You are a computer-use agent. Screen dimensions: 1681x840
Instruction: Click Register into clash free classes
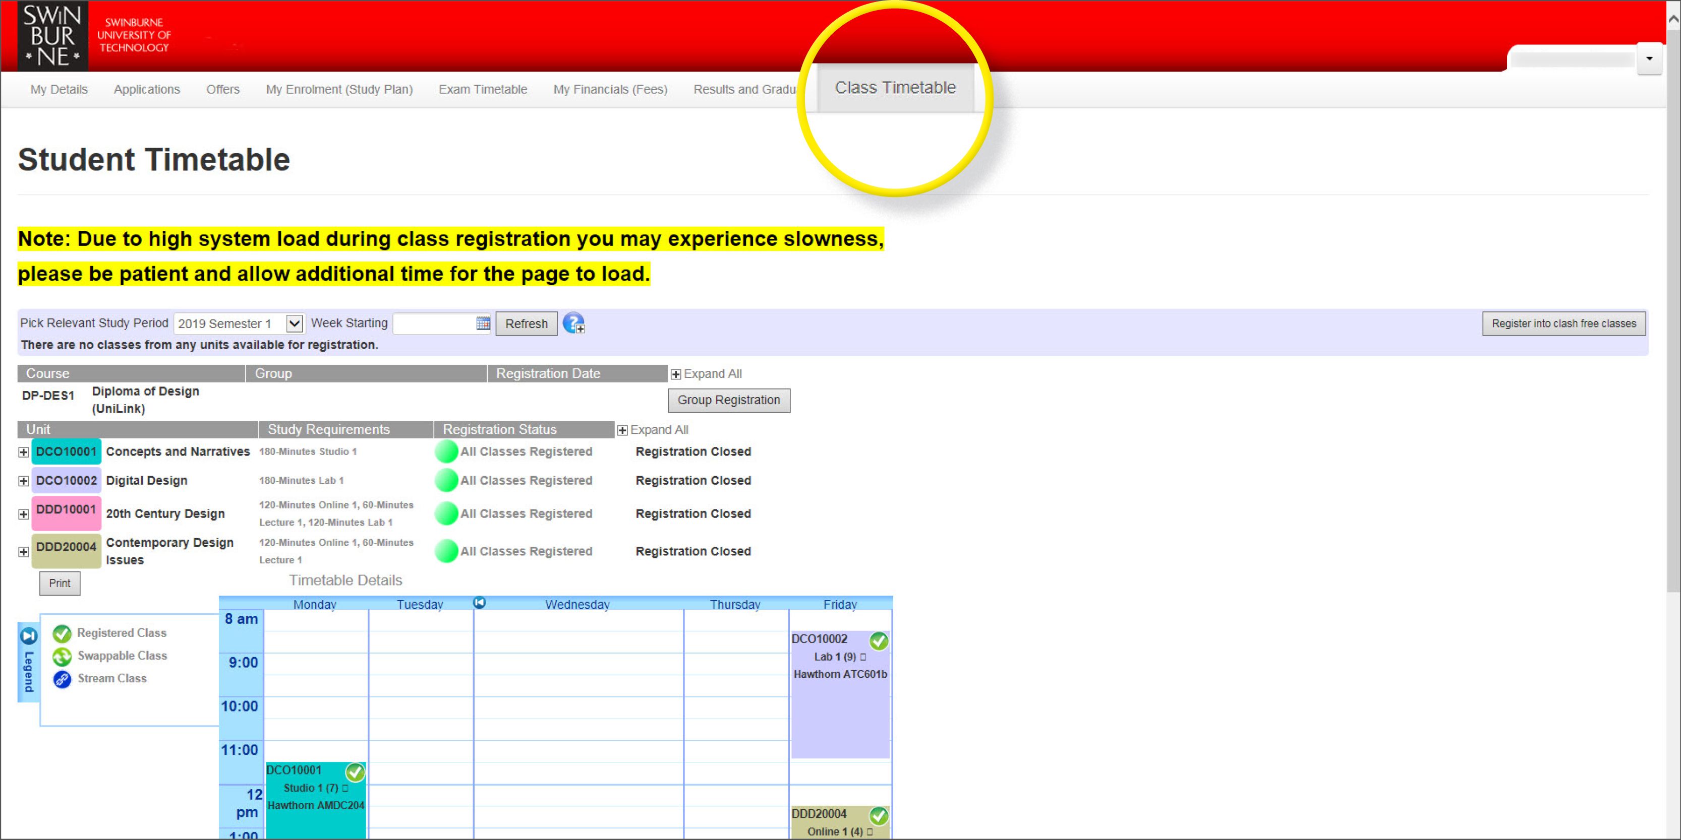[1563, 324]
